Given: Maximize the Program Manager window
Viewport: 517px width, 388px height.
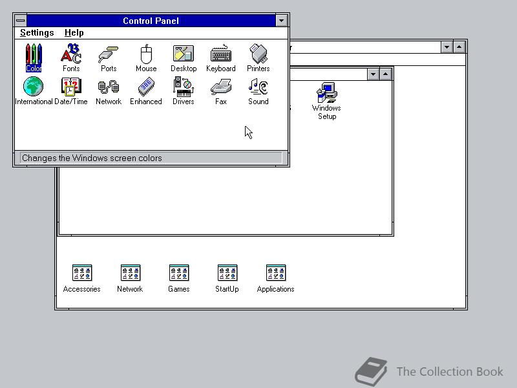Looking at the screenshot, I should tap(459, 47).
